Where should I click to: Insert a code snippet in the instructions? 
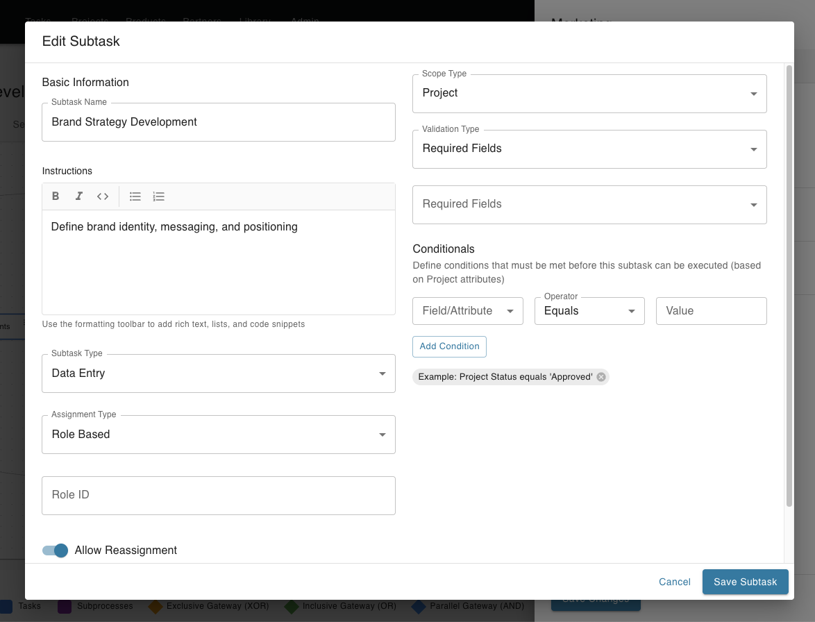(102, 196)
